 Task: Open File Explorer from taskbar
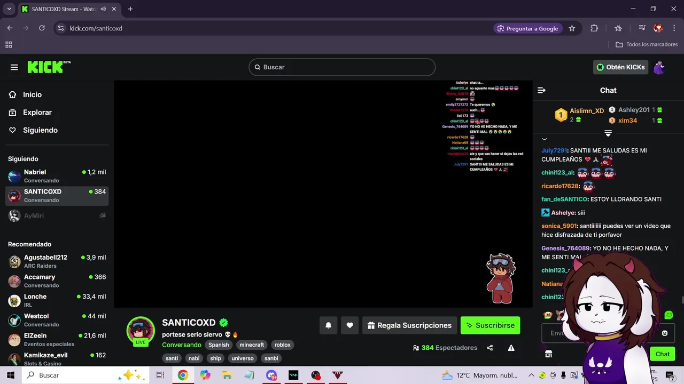tap(227, 375)
